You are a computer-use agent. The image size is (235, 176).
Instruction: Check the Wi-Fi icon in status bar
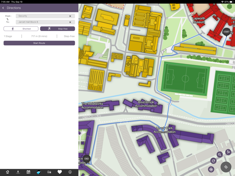222,2
